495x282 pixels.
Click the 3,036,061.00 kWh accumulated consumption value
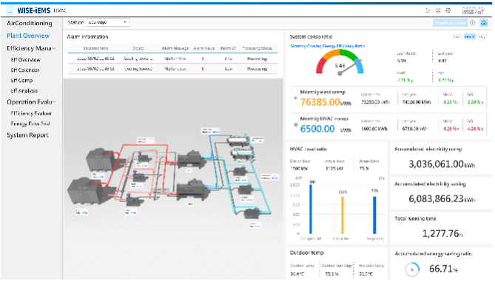(442, 164)
